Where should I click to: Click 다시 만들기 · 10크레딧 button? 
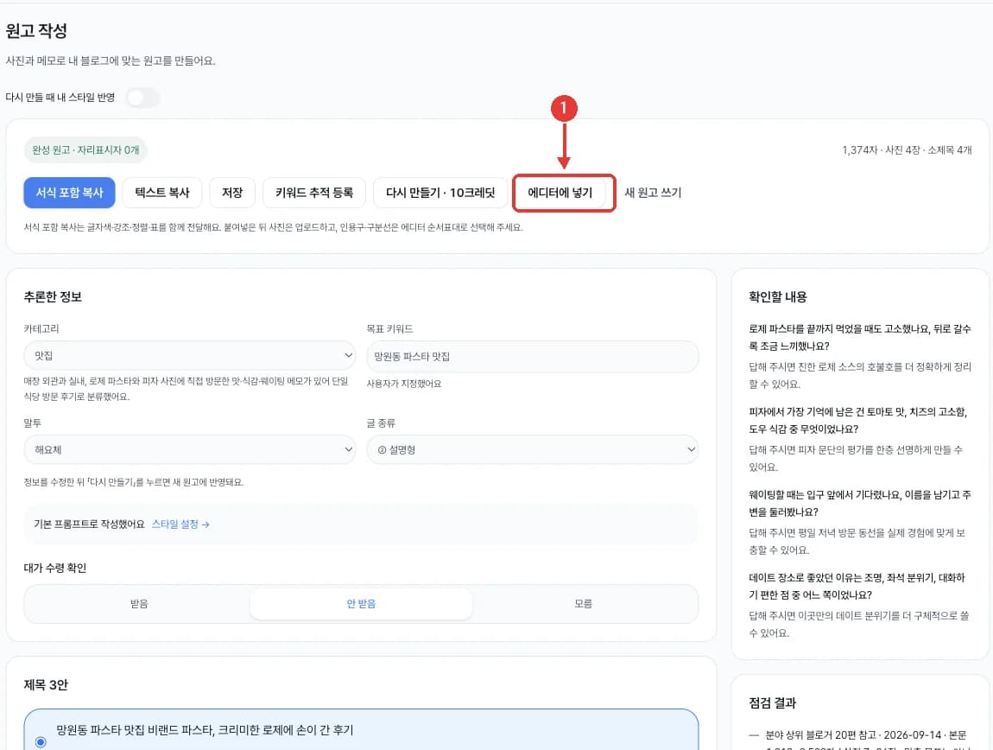pyautogui.click(x=440, y=193)
